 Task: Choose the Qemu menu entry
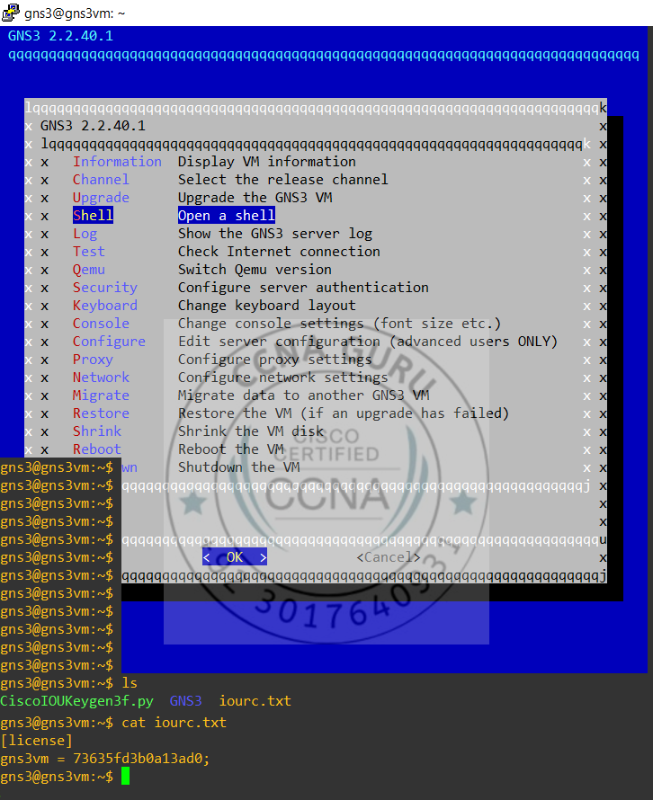[89, 270]
